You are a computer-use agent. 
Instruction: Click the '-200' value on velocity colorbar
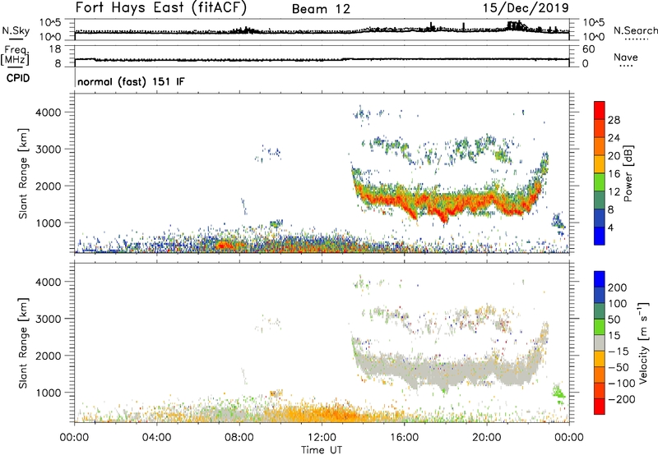622,399
